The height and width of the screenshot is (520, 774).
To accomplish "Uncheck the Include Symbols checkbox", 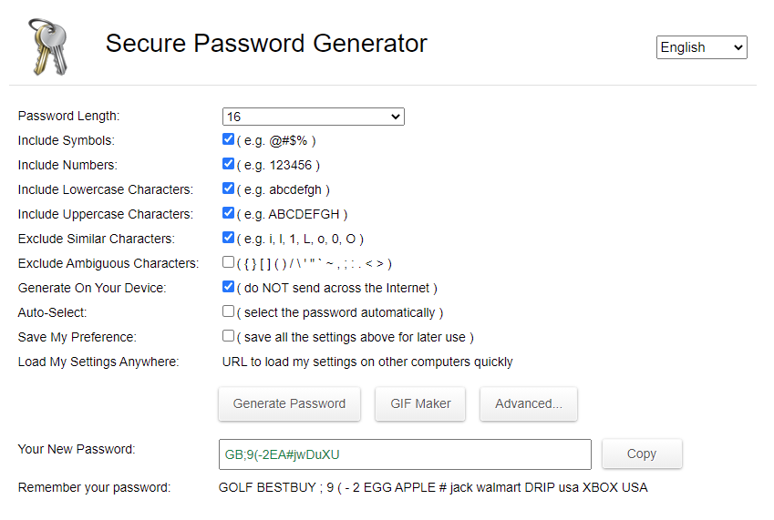I will (x=228, y=139).
